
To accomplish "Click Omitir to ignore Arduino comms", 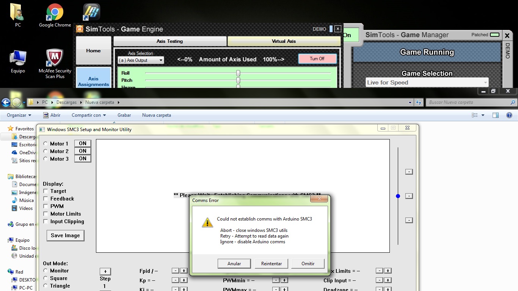I will pos(308,264).
